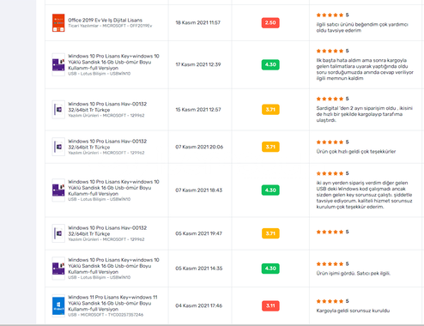Click the review text 'Ürün işimi gördü. Satıcı pek ilgili.'

(354, 274)
